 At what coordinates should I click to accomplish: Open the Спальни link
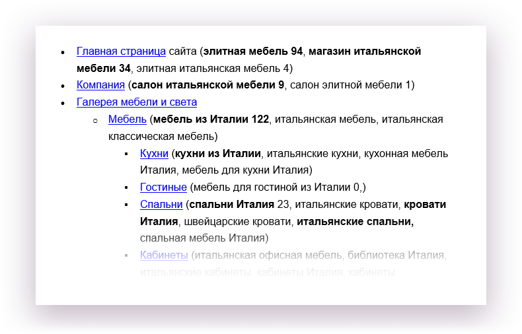tap(161, 204)
